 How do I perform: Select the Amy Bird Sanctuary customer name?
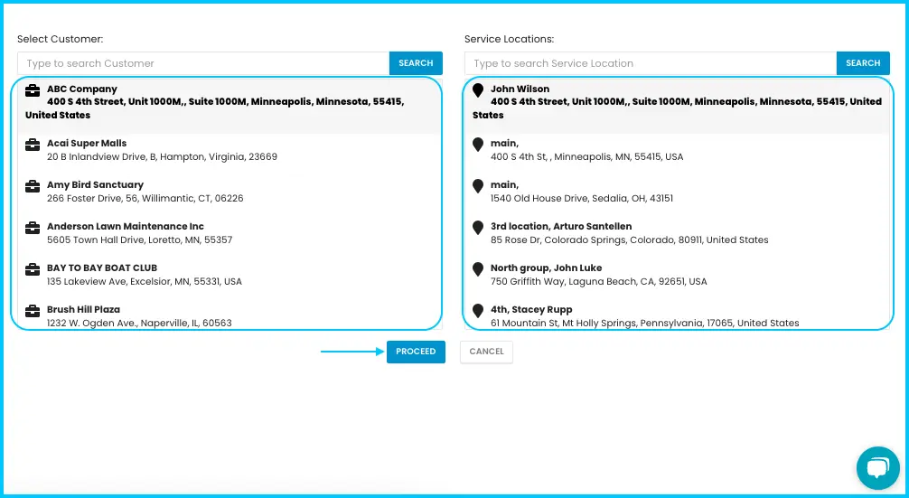click(x=95, y=185)
